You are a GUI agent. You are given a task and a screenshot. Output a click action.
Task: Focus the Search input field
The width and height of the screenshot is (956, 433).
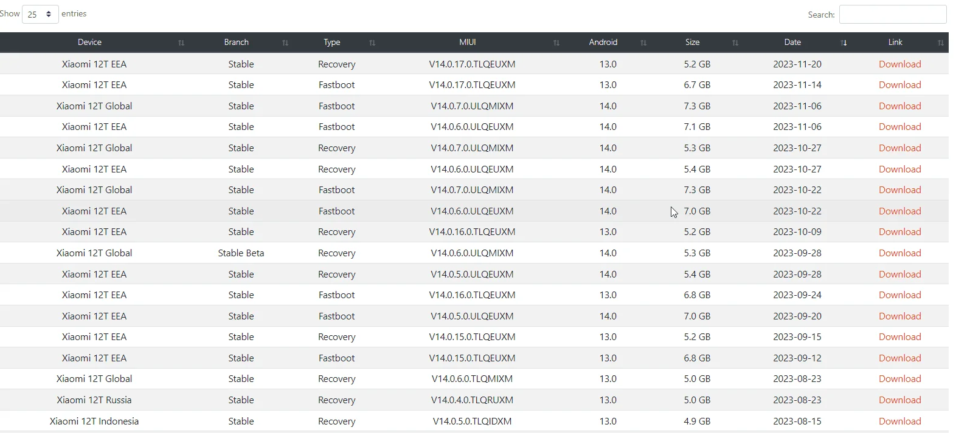893,15
